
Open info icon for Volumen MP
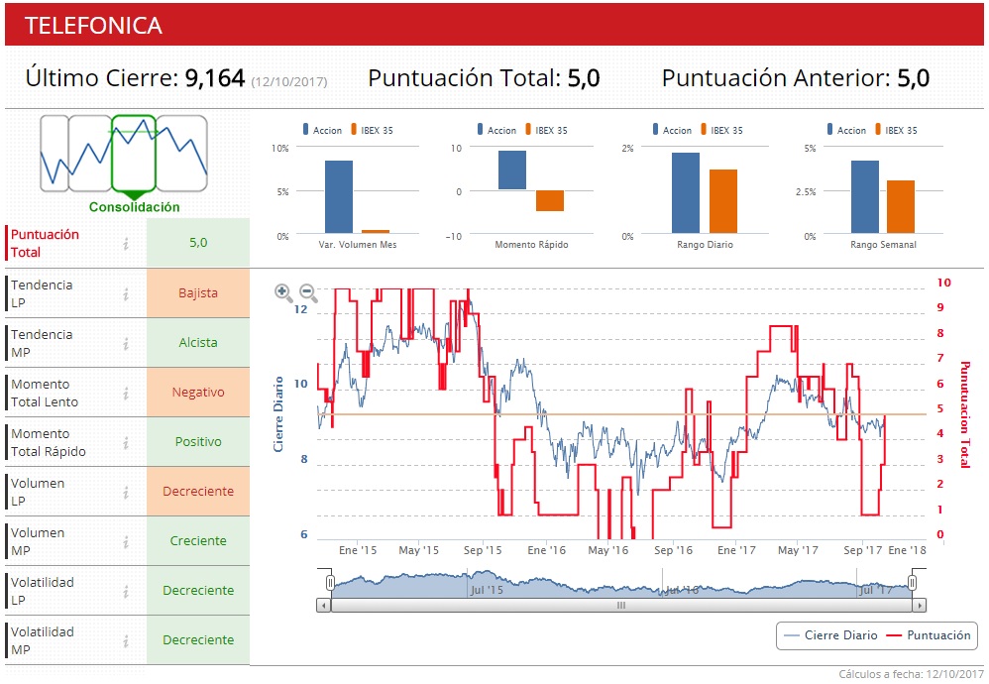126,541
